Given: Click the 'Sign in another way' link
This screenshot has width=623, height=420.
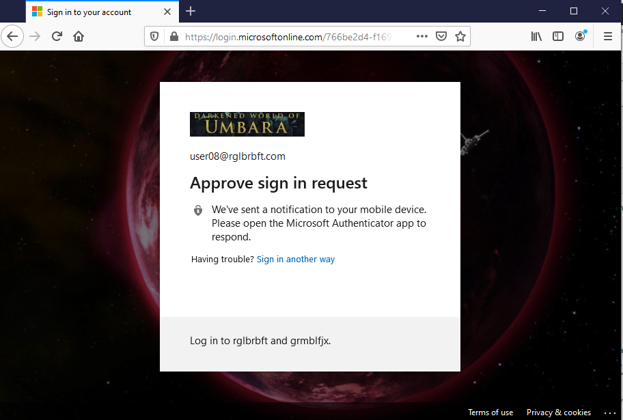Looking at the screenshot, I should coord(296,260).
